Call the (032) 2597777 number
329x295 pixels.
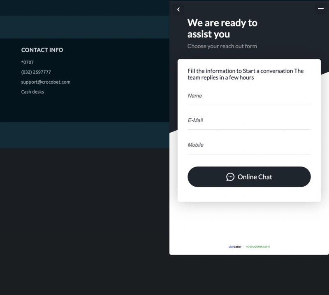click(36, 72)
